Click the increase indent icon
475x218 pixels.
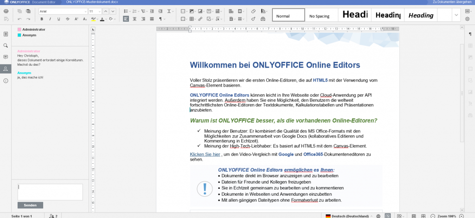160,12
